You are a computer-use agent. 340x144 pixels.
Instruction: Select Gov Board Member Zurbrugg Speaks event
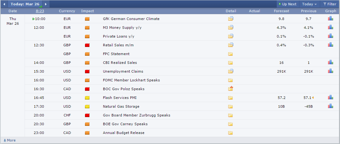tap(137, 115)
